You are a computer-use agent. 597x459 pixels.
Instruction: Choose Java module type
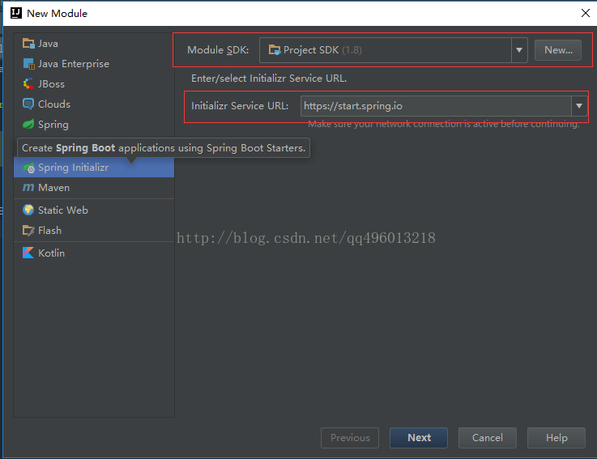pos(94,44)
